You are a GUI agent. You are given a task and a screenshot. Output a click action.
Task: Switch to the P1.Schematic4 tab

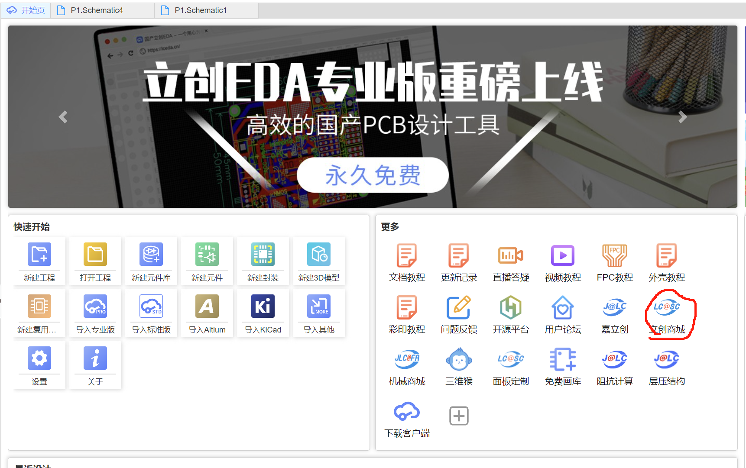point(103,10)
